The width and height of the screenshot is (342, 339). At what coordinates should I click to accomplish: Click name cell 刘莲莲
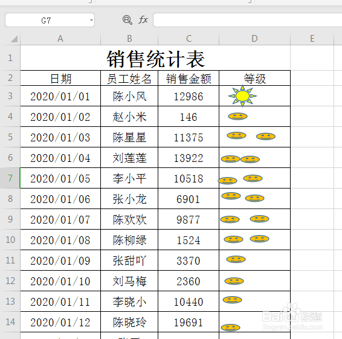(129, 158)
